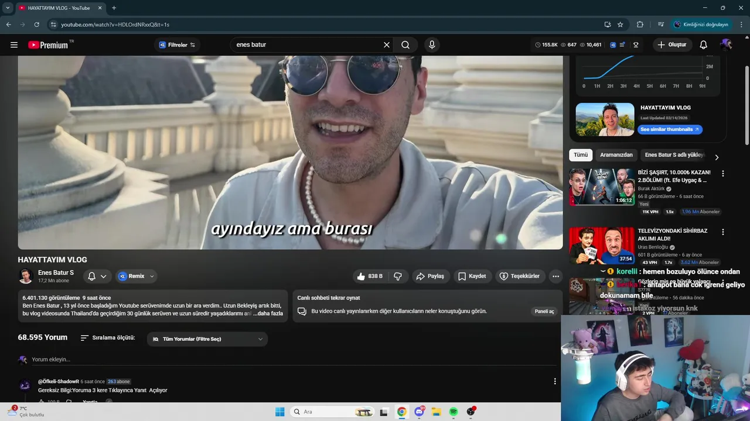Open Chrome tab search dropdown arrow
The height and width of the screenshot is (421, 750).
[x=8, y=8]
